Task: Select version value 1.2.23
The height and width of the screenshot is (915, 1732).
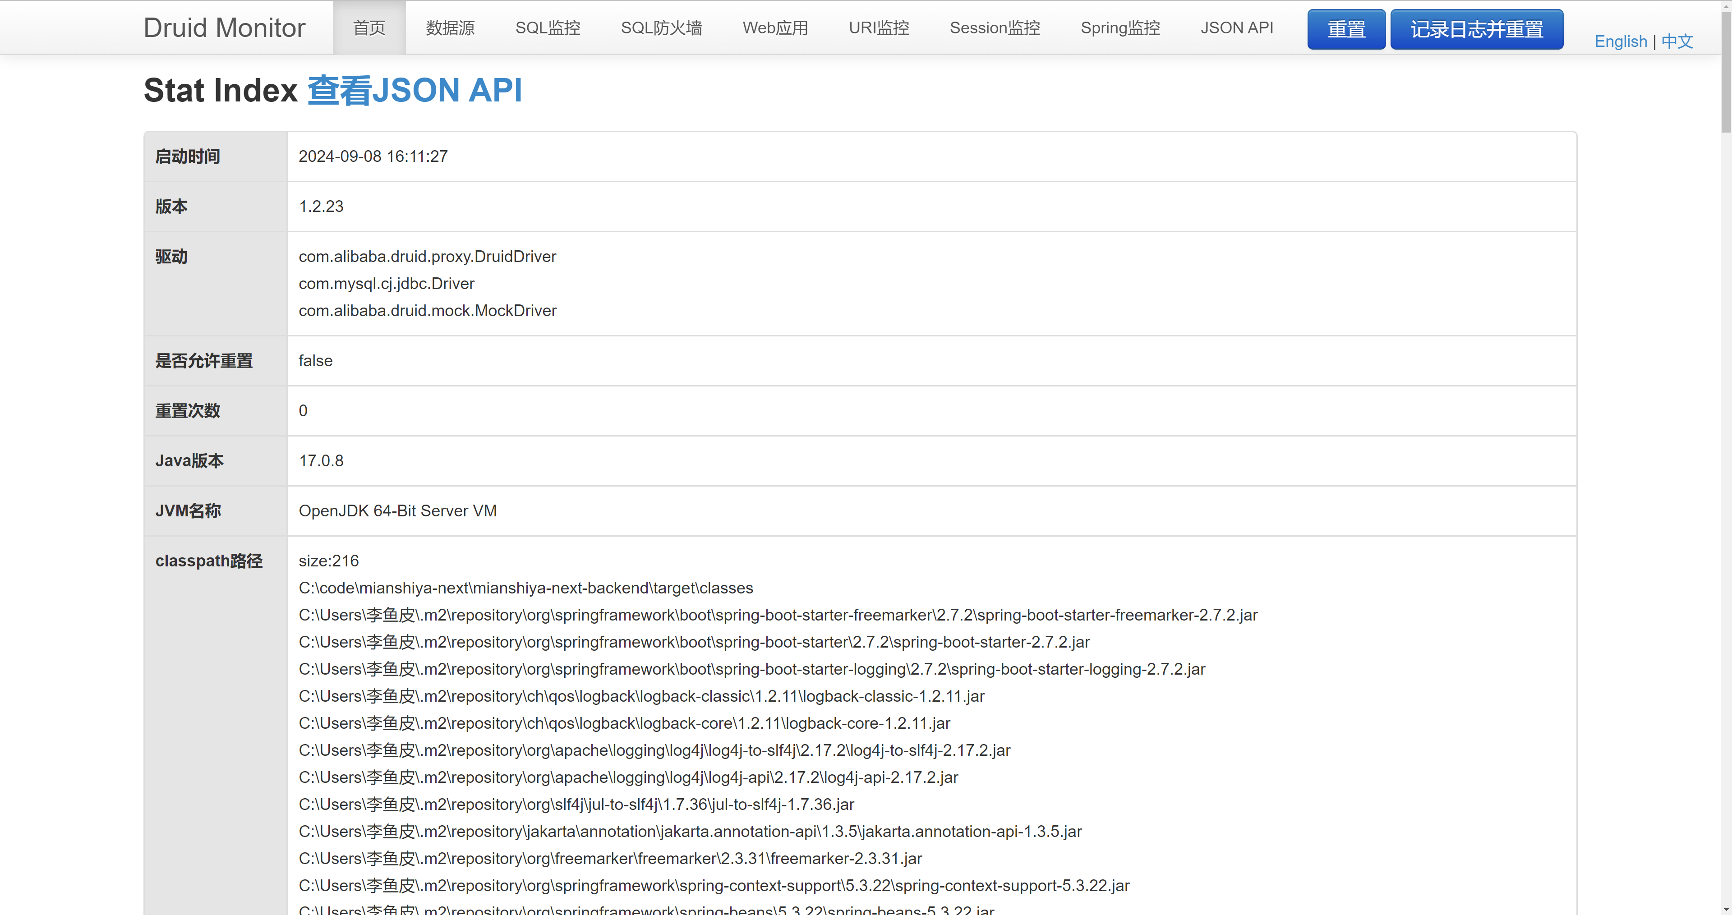Action: tap(321, 207)
